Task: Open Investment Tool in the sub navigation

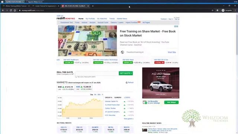Action: [67, 22]
